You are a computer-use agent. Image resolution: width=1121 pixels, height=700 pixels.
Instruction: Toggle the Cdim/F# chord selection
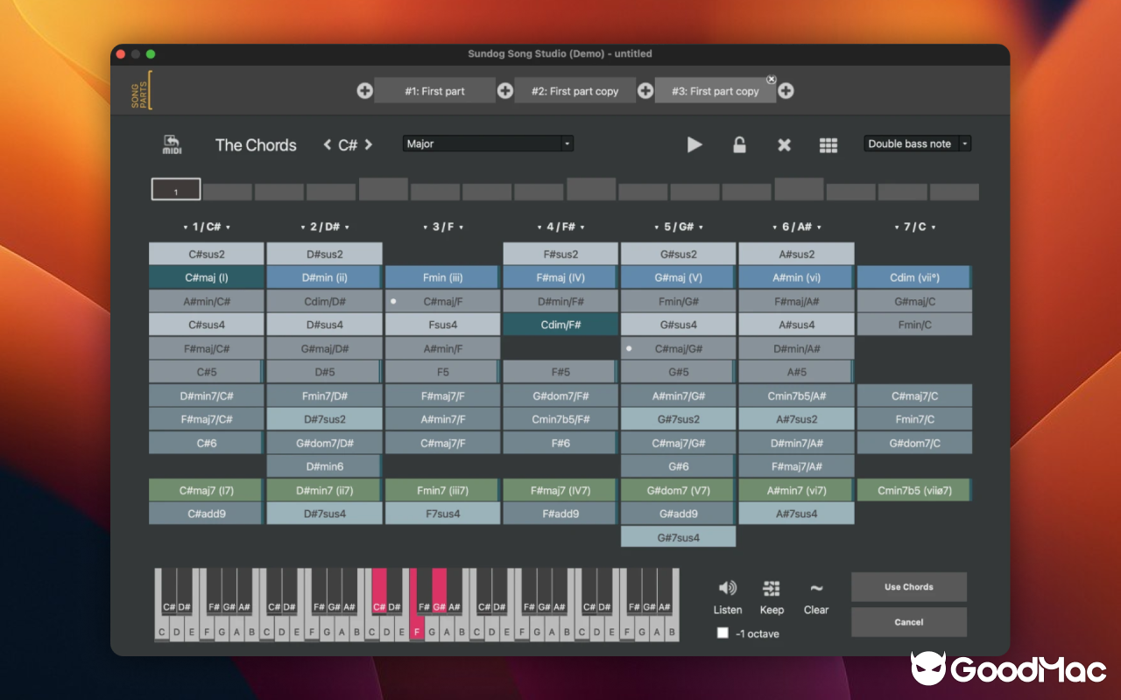(x=560, y=324)
